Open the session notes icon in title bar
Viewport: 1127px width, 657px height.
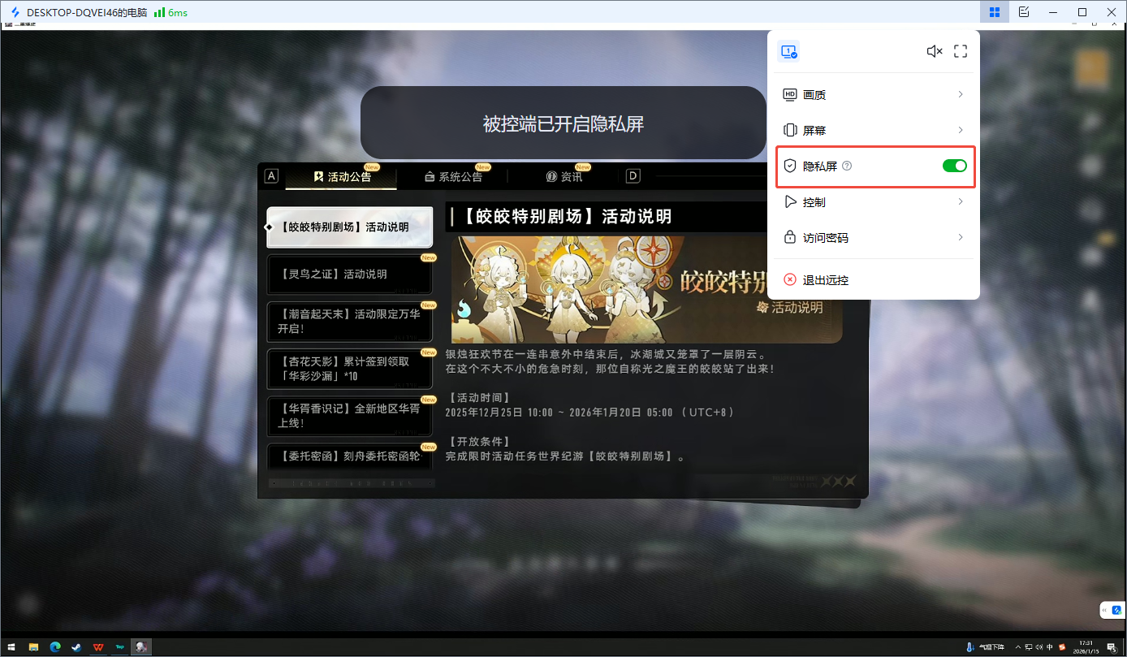coord(1024,12)
